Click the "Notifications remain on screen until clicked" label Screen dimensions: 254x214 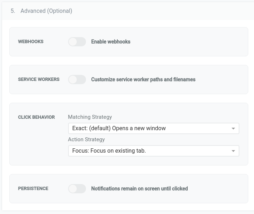(x=139, y=189)
